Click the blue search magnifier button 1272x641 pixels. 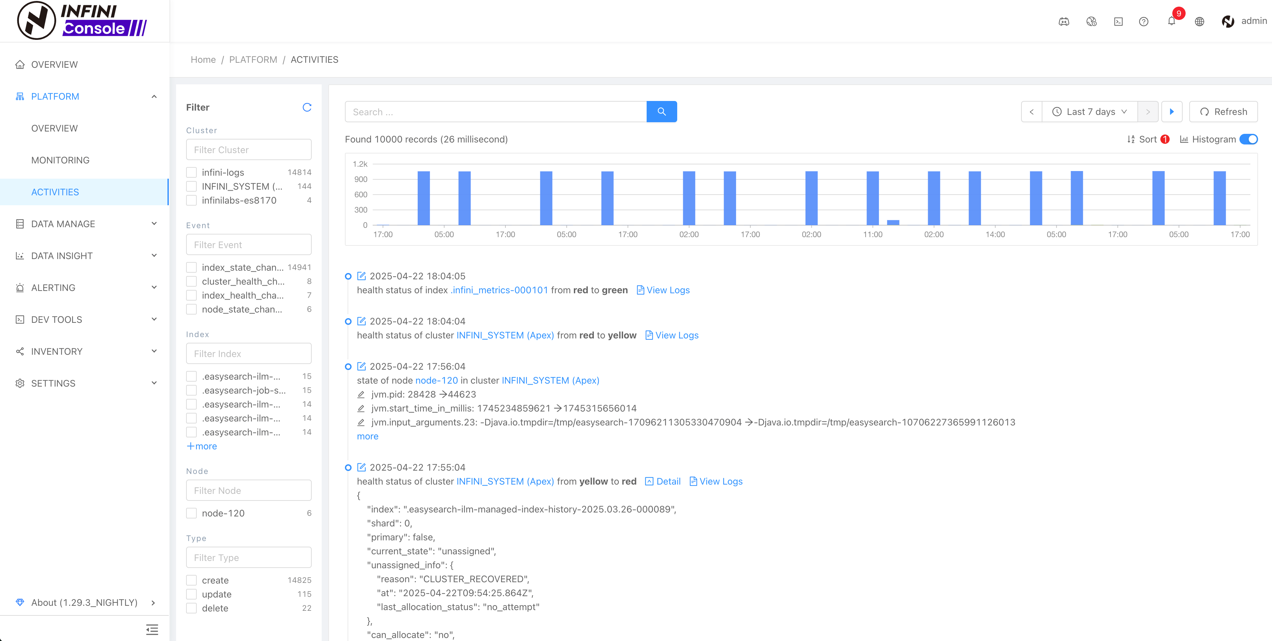click(x=662, y=112)
